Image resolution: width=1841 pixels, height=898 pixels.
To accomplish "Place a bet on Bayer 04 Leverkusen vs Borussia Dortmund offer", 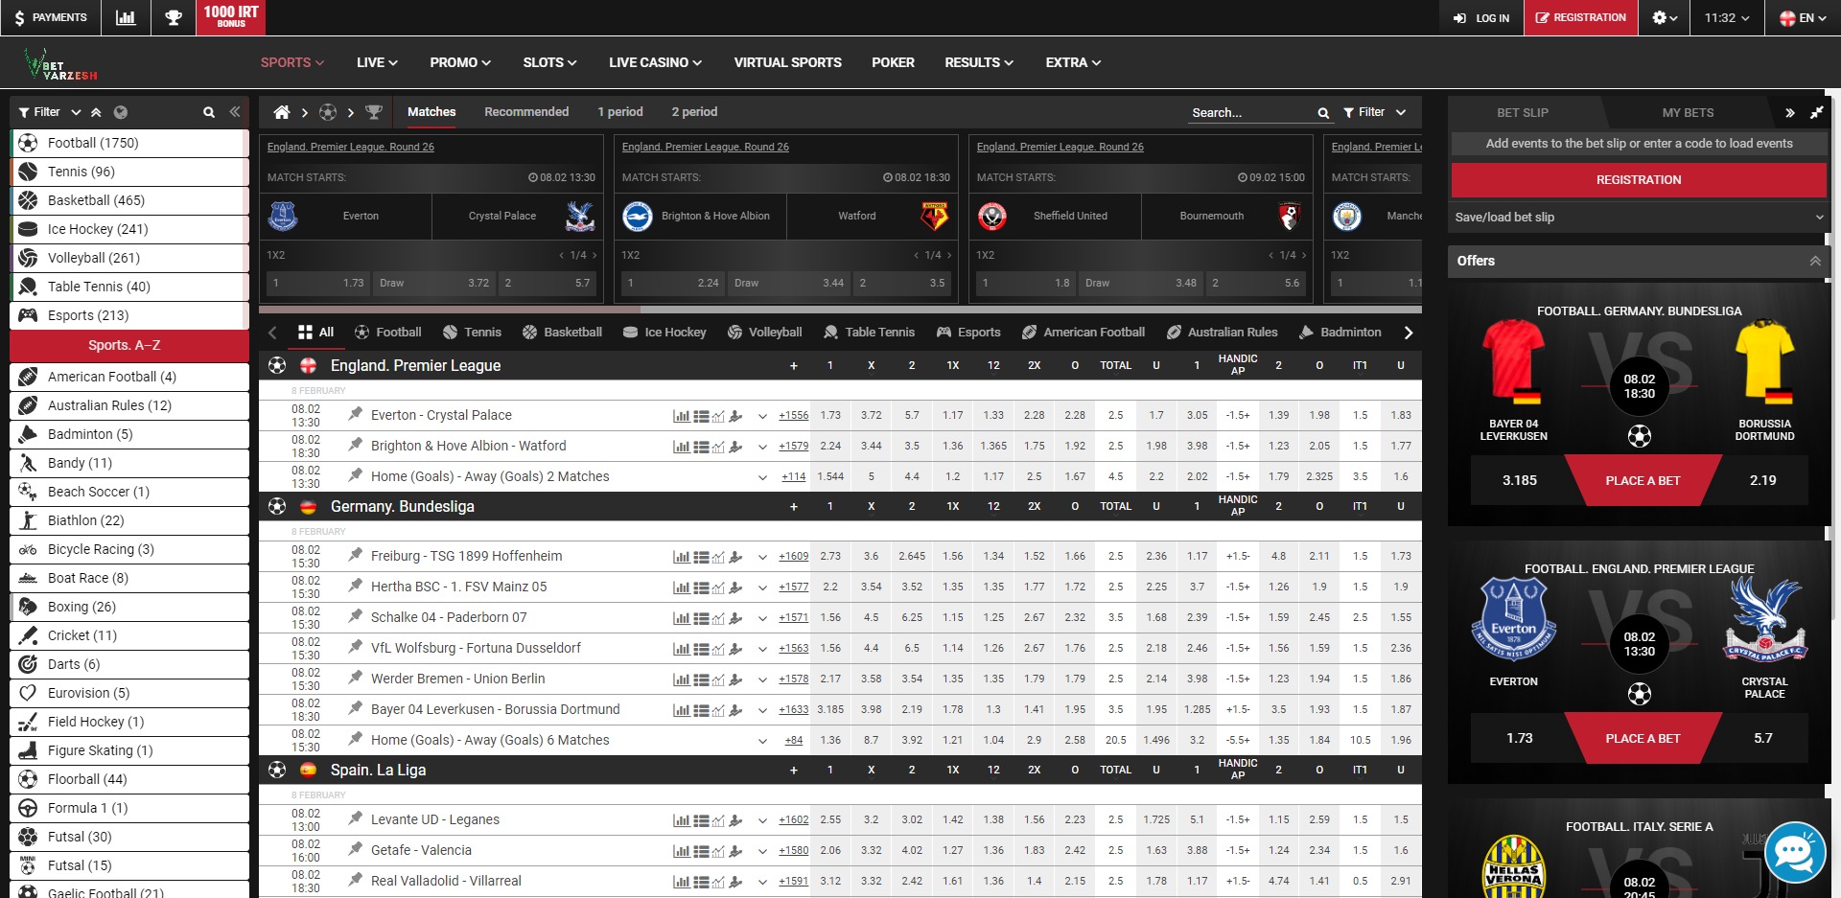I will (x=1643, y=481).
